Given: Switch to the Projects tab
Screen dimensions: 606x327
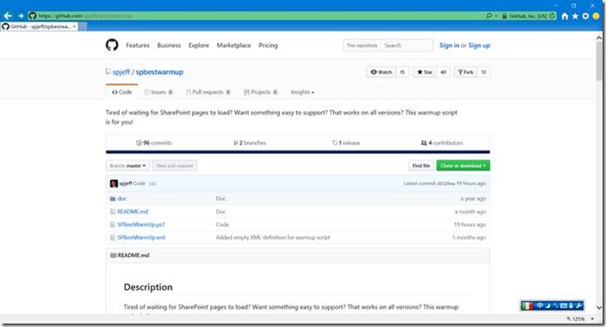Looking at the screenshot, I should [261, 92].
